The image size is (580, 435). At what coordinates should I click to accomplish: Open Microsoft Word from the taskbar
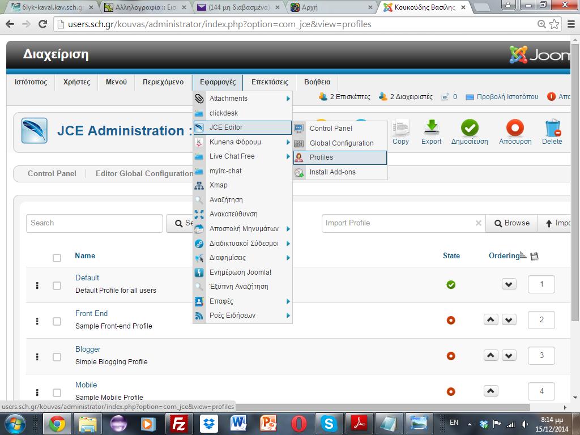pyautogui.click(x=238, y=424)
